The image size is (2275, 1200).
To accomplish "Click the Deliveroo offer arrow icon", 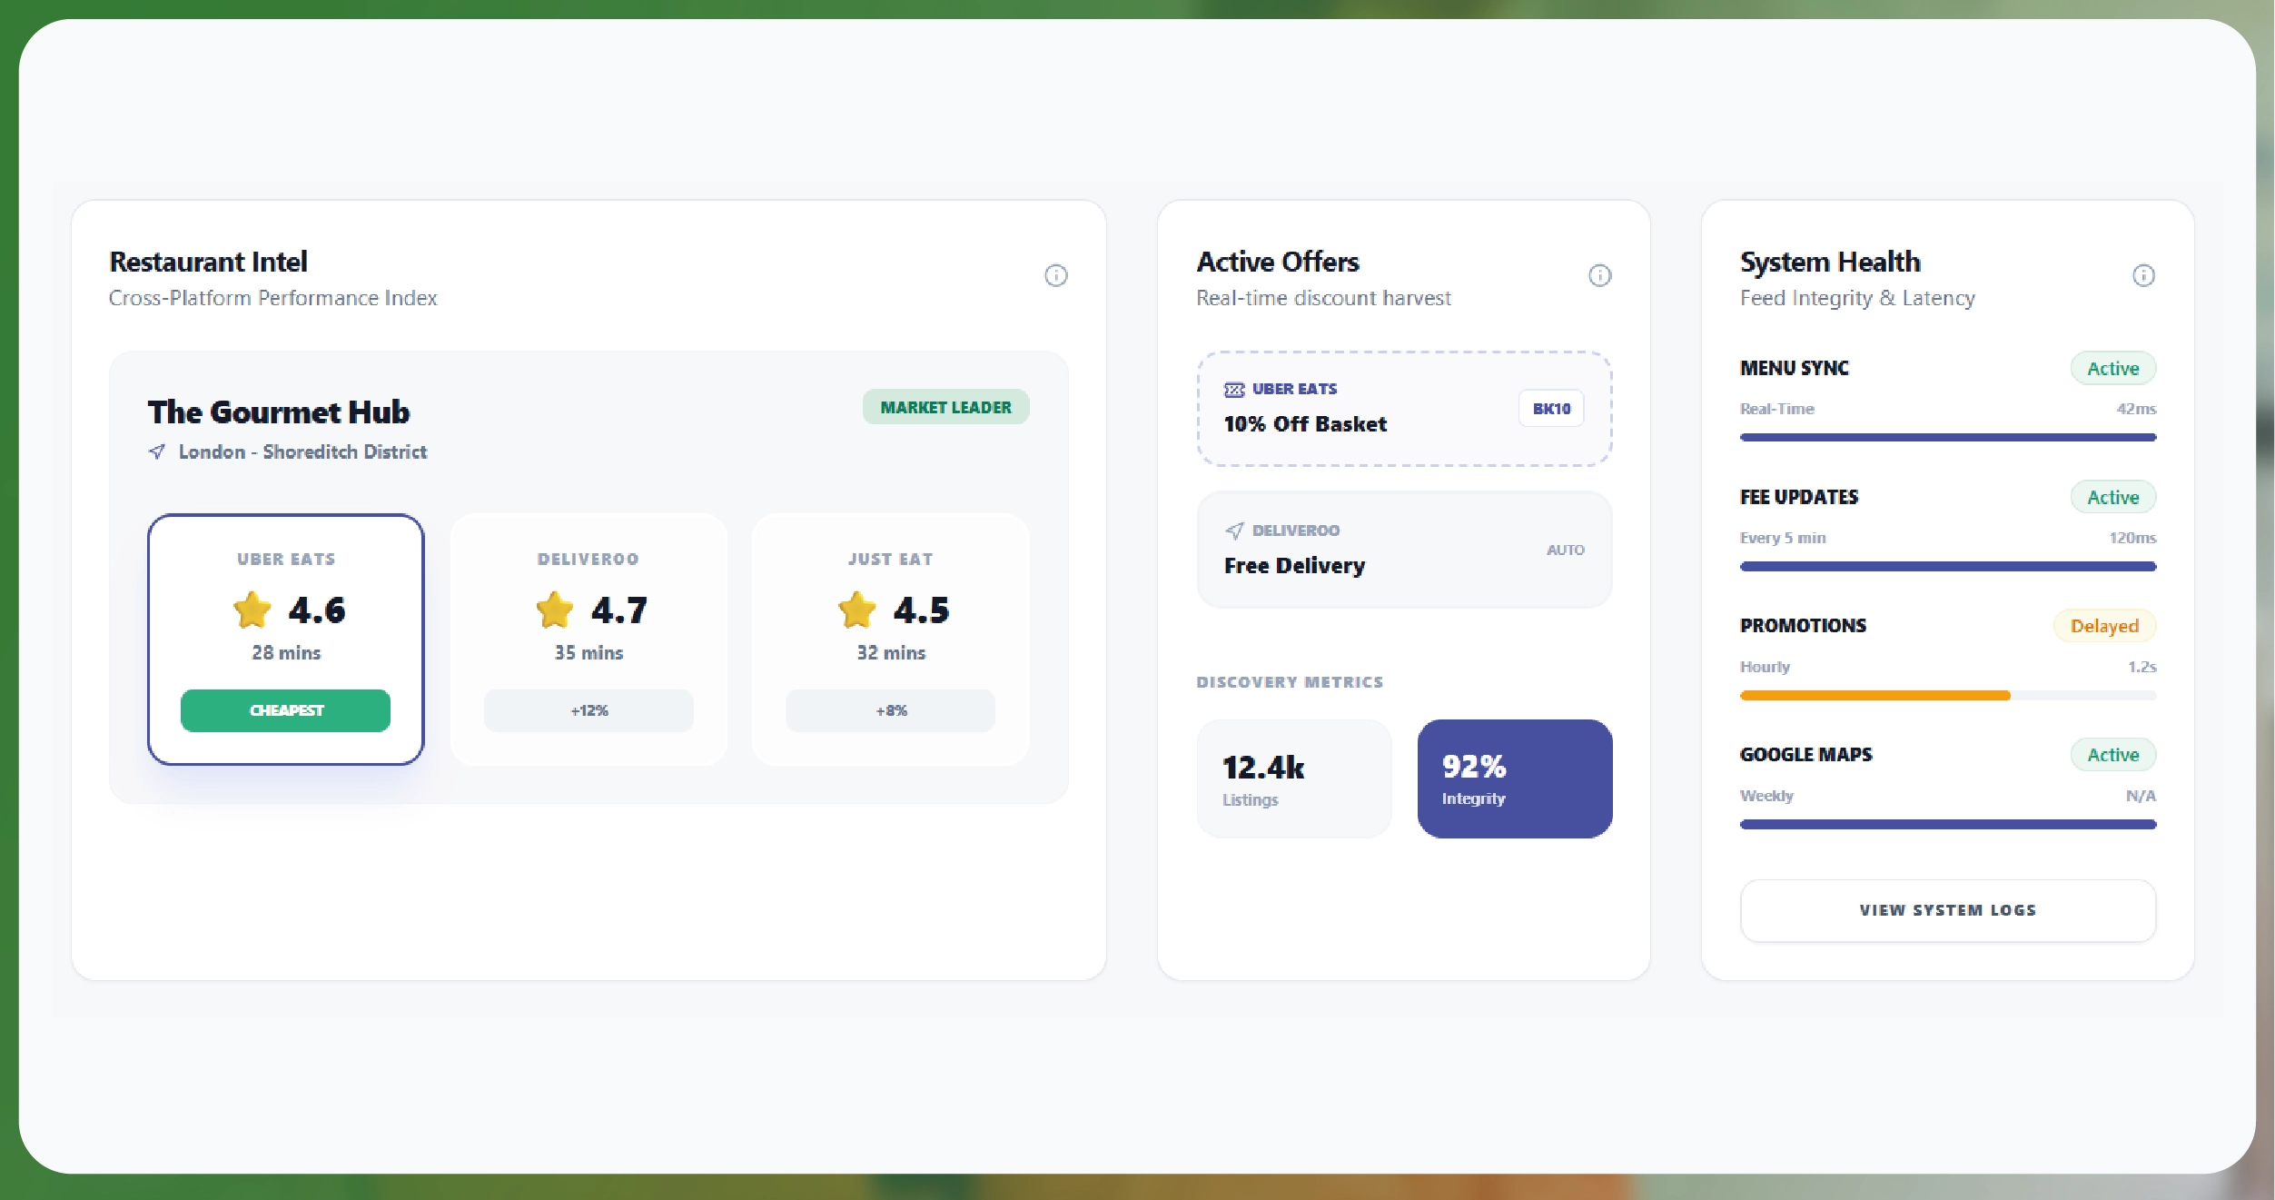I will point(1233,531).
